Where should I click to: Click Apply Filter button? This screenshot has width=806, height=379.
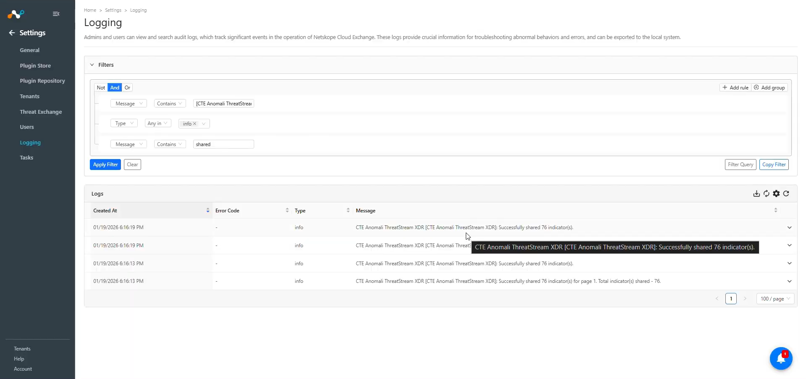pos(105,165)
